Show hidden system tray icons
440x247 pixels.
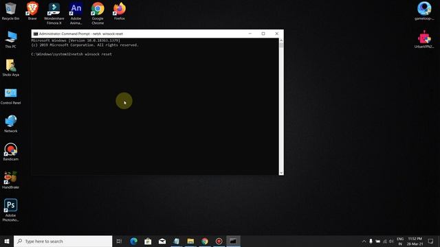point(364,241)
